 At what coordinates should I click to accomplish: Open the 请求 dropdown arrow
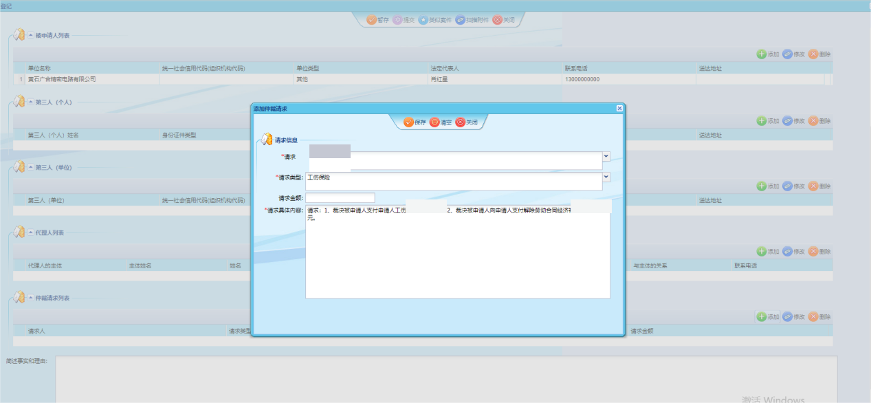click(606, 156)
